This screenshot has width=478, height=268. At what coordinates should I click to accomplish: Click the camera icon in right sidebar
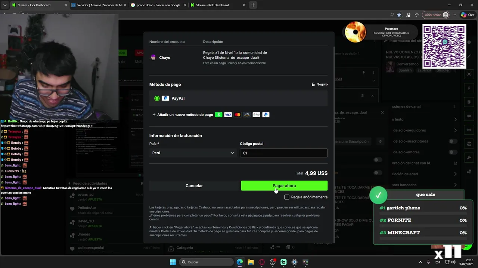[469, 144]
